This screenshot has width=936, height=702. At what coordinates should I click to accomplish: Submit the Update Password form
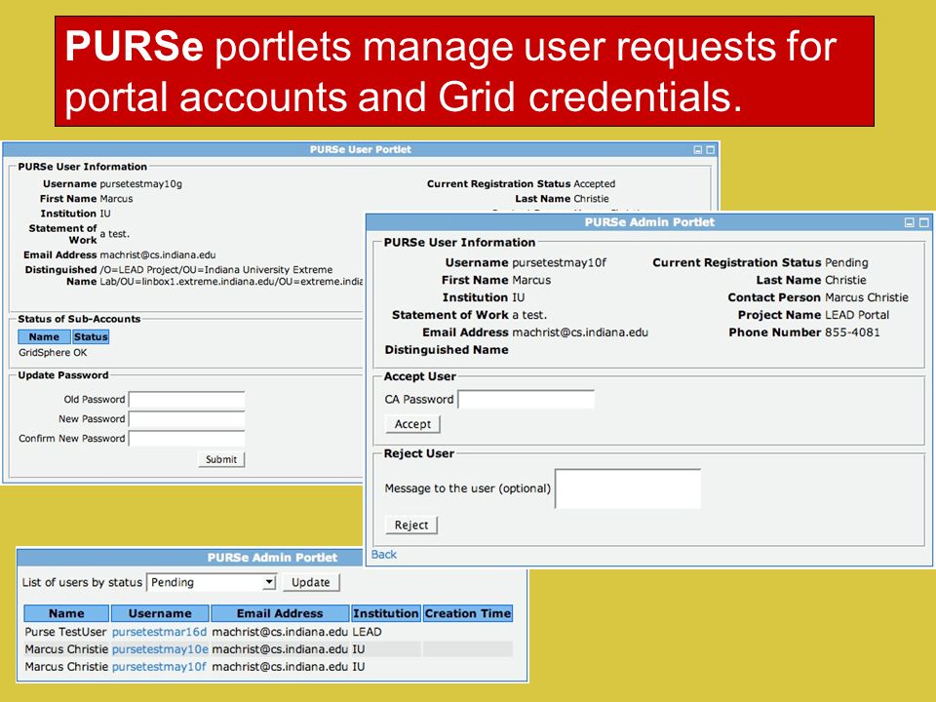(x=221, y=459)
